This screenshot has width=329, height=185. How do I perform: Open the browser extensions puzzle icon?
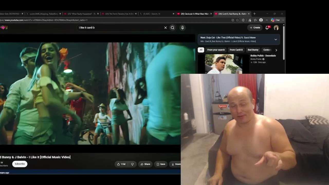(x=243, y=20)
